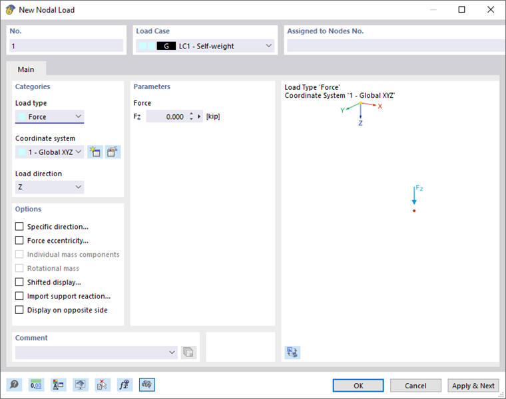This screenshot has height=399, width=506.
Task: Click the Coordinate System '1 - Global XYZ' preview text
Action: (x=340, y=95)
